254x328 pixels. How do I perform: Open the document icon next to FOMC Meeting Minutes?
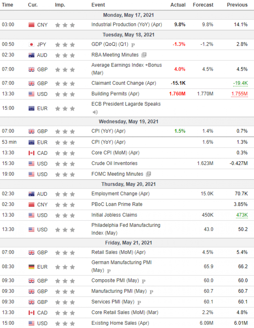(149, 174)
